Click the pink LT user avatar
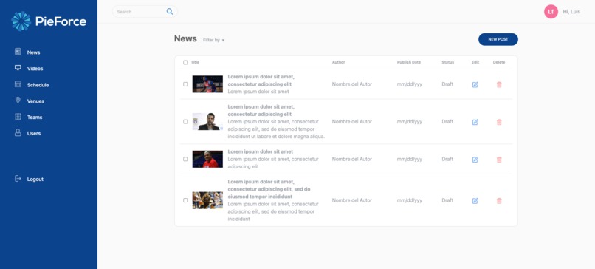595x269 pixels. (551, 11)
